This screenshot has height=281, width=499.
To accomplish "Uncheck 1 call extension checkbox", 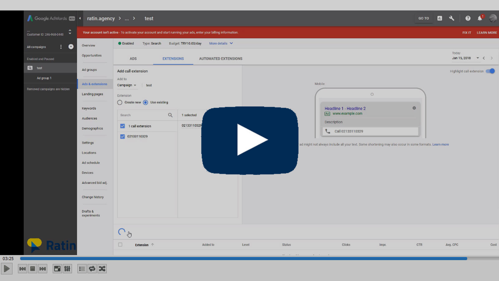I will pyautogui.click(x=123, y=126).
